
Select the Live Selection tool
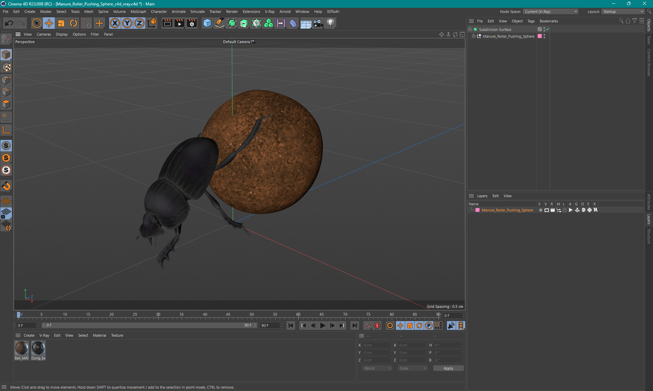(x=36, y=23)
